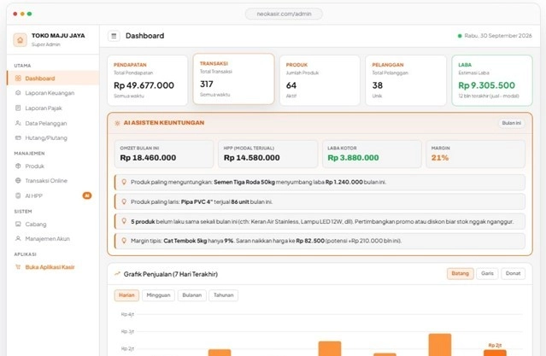Toggle the sidebar hamburger menu icon
546x356 pixels.
click(x=114, y=36)
